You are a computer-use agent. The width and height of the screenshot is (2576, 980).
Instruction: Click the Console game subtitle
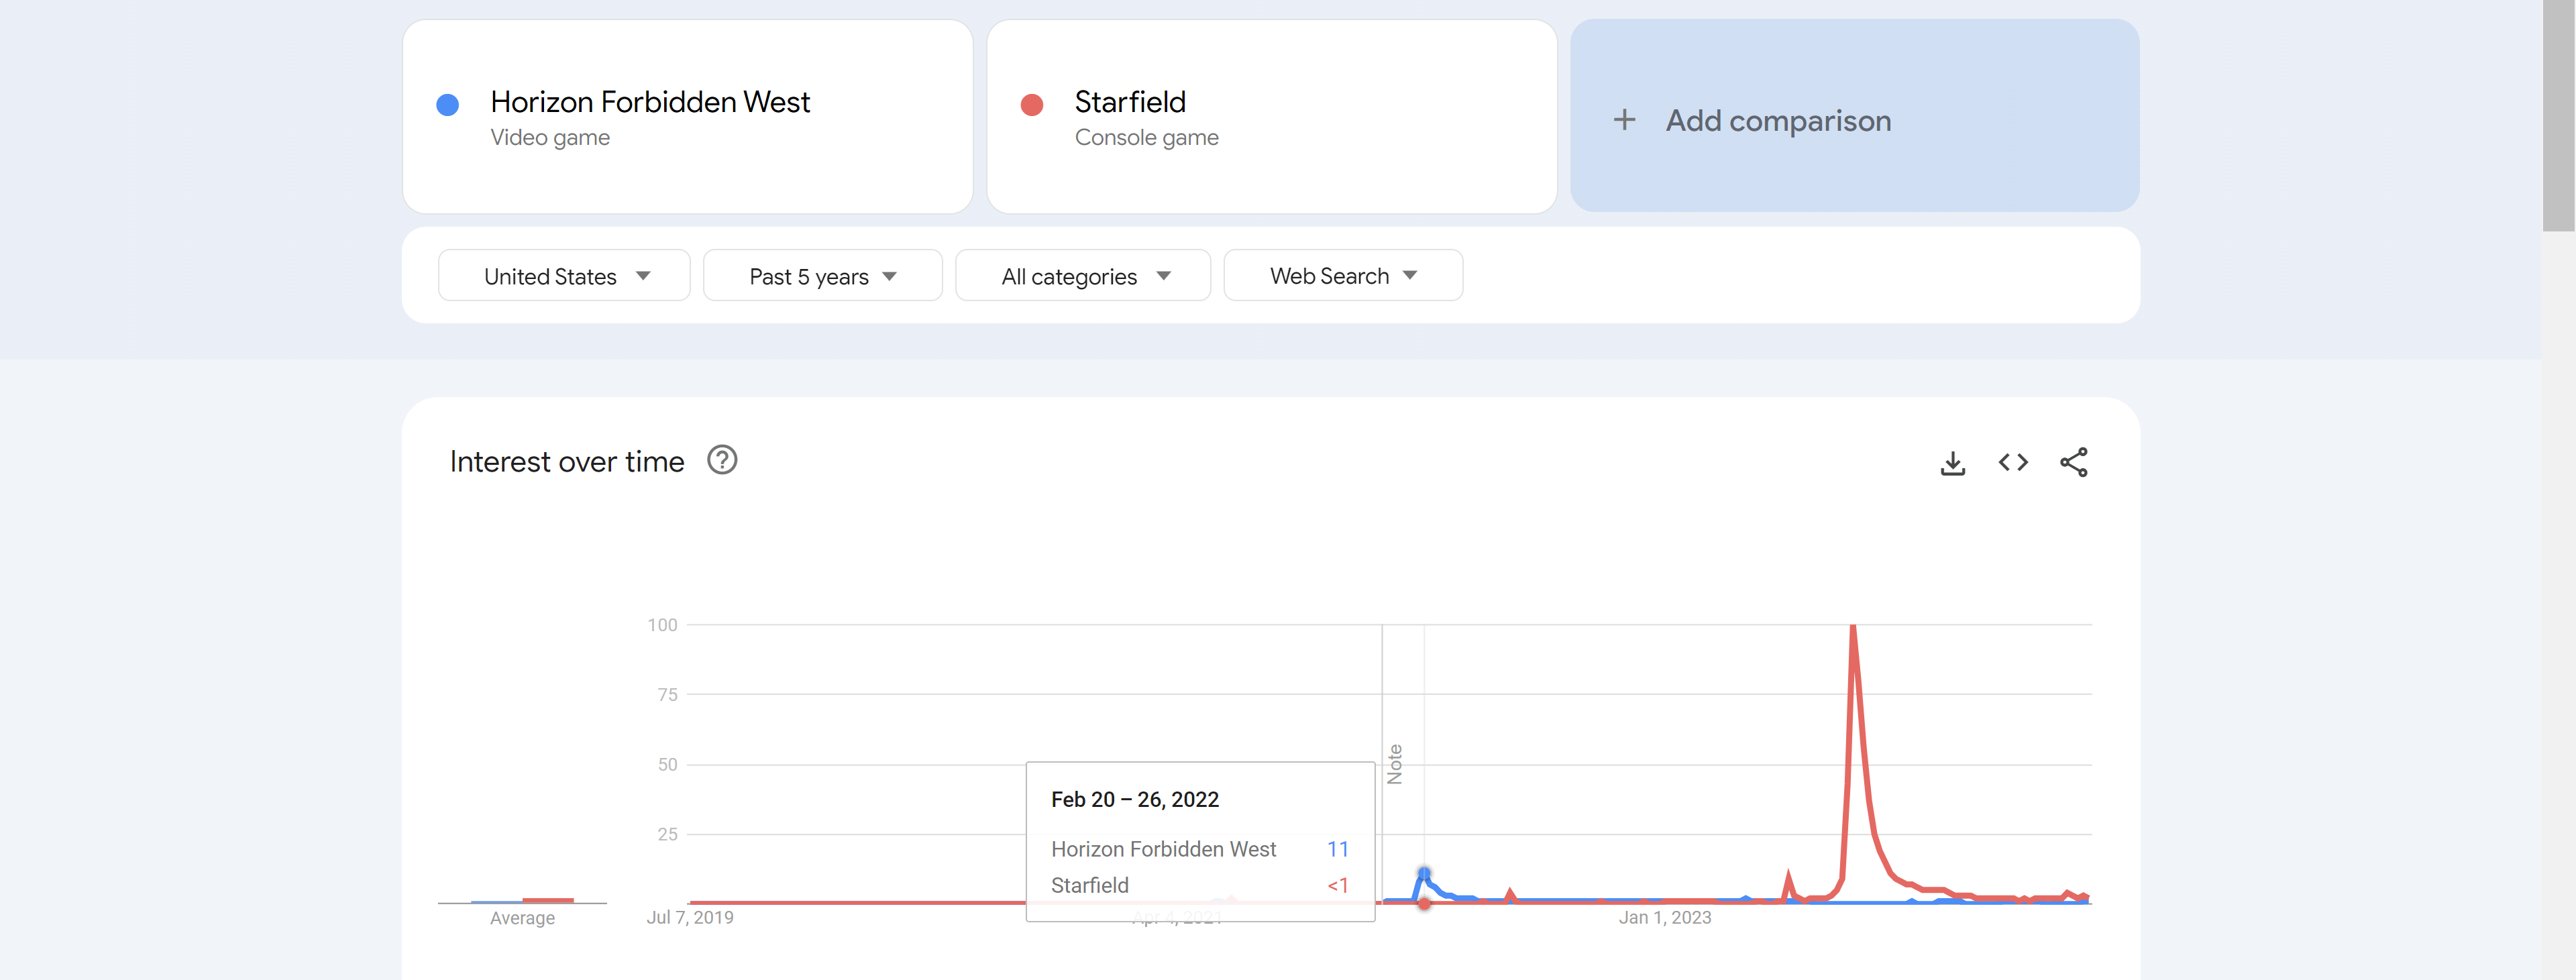[1146, 137]
